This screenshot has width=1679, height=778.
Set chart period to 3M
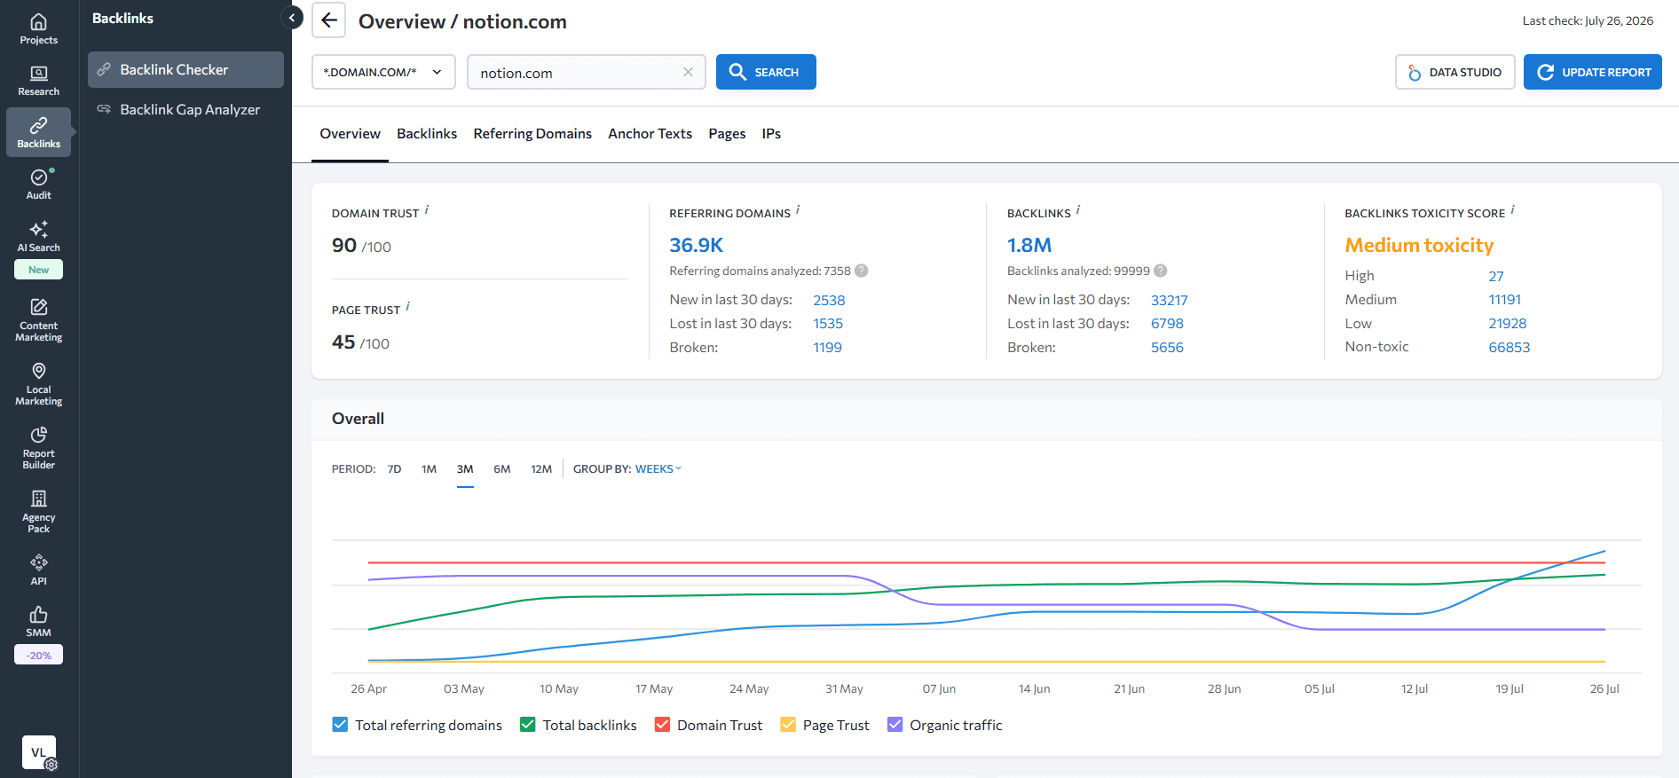(x=465, y=468)
